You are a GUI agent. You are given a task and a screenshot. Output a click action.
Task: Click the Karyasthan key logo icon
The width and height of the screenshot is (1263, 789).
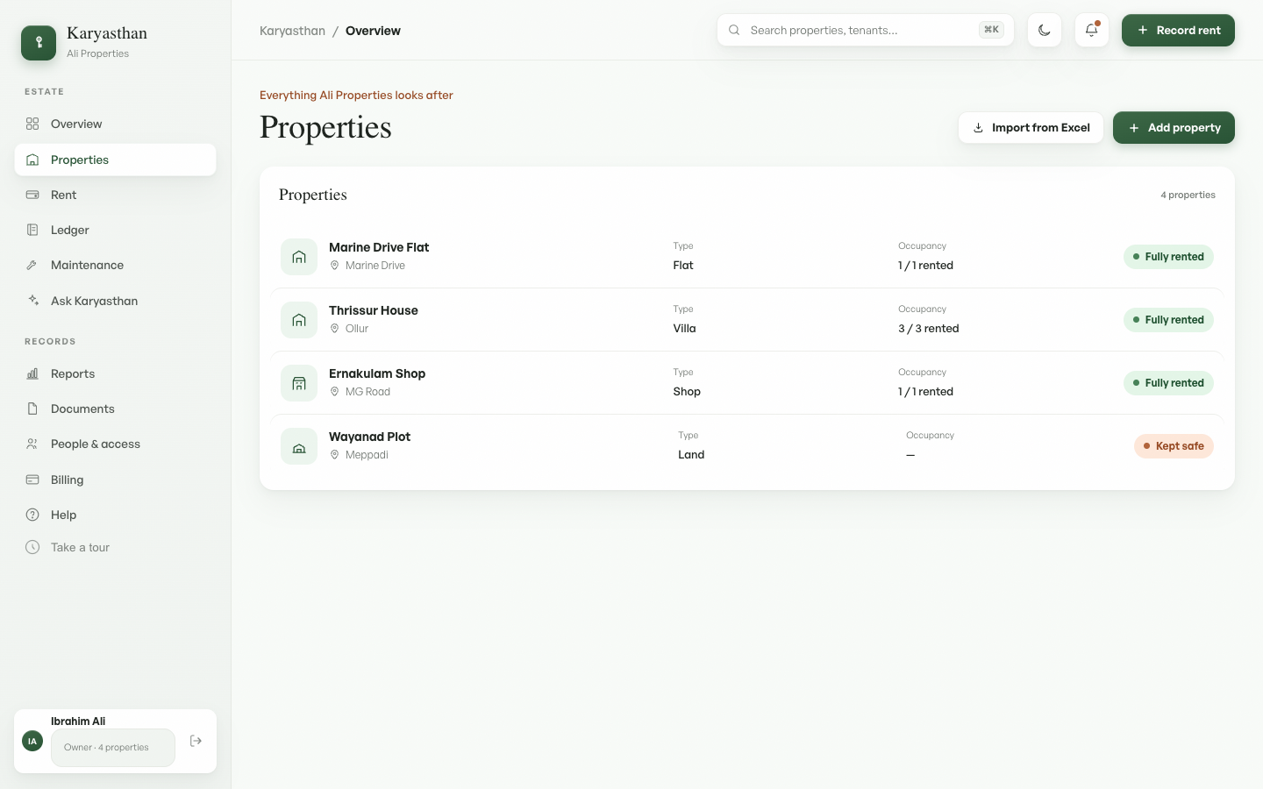(x=39, y=43)
